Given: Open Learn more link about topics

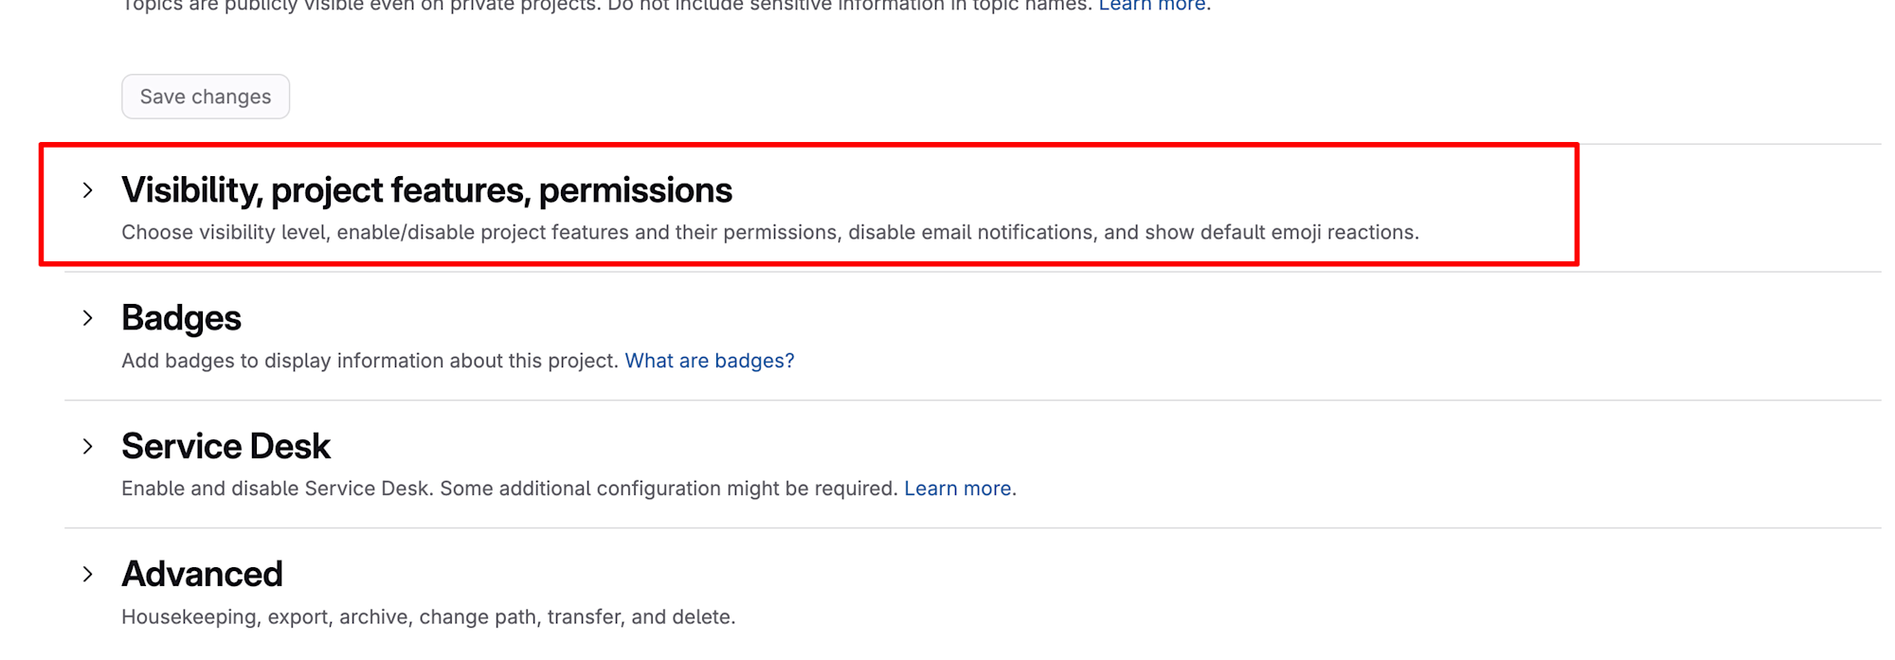Looking at the screenshot, I should (1151, 6).
